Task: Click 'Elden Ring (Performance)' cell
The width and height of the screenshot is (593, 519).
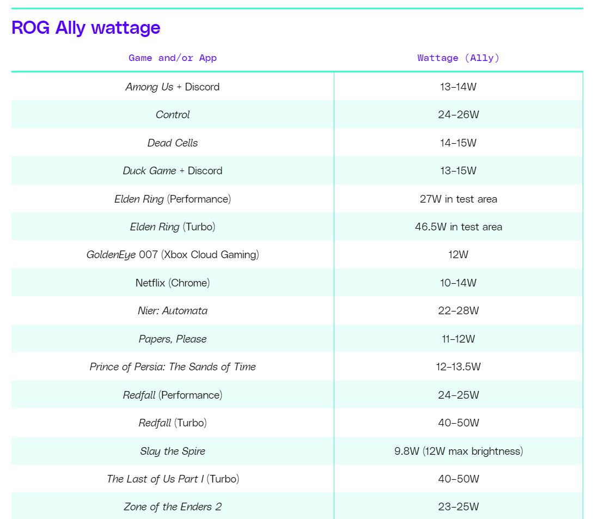Action: click(x=173, y=199)
